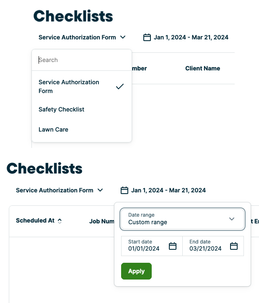259x303 pixels.
Task: Focus the Search input field
Action: [x=82, y=60]
